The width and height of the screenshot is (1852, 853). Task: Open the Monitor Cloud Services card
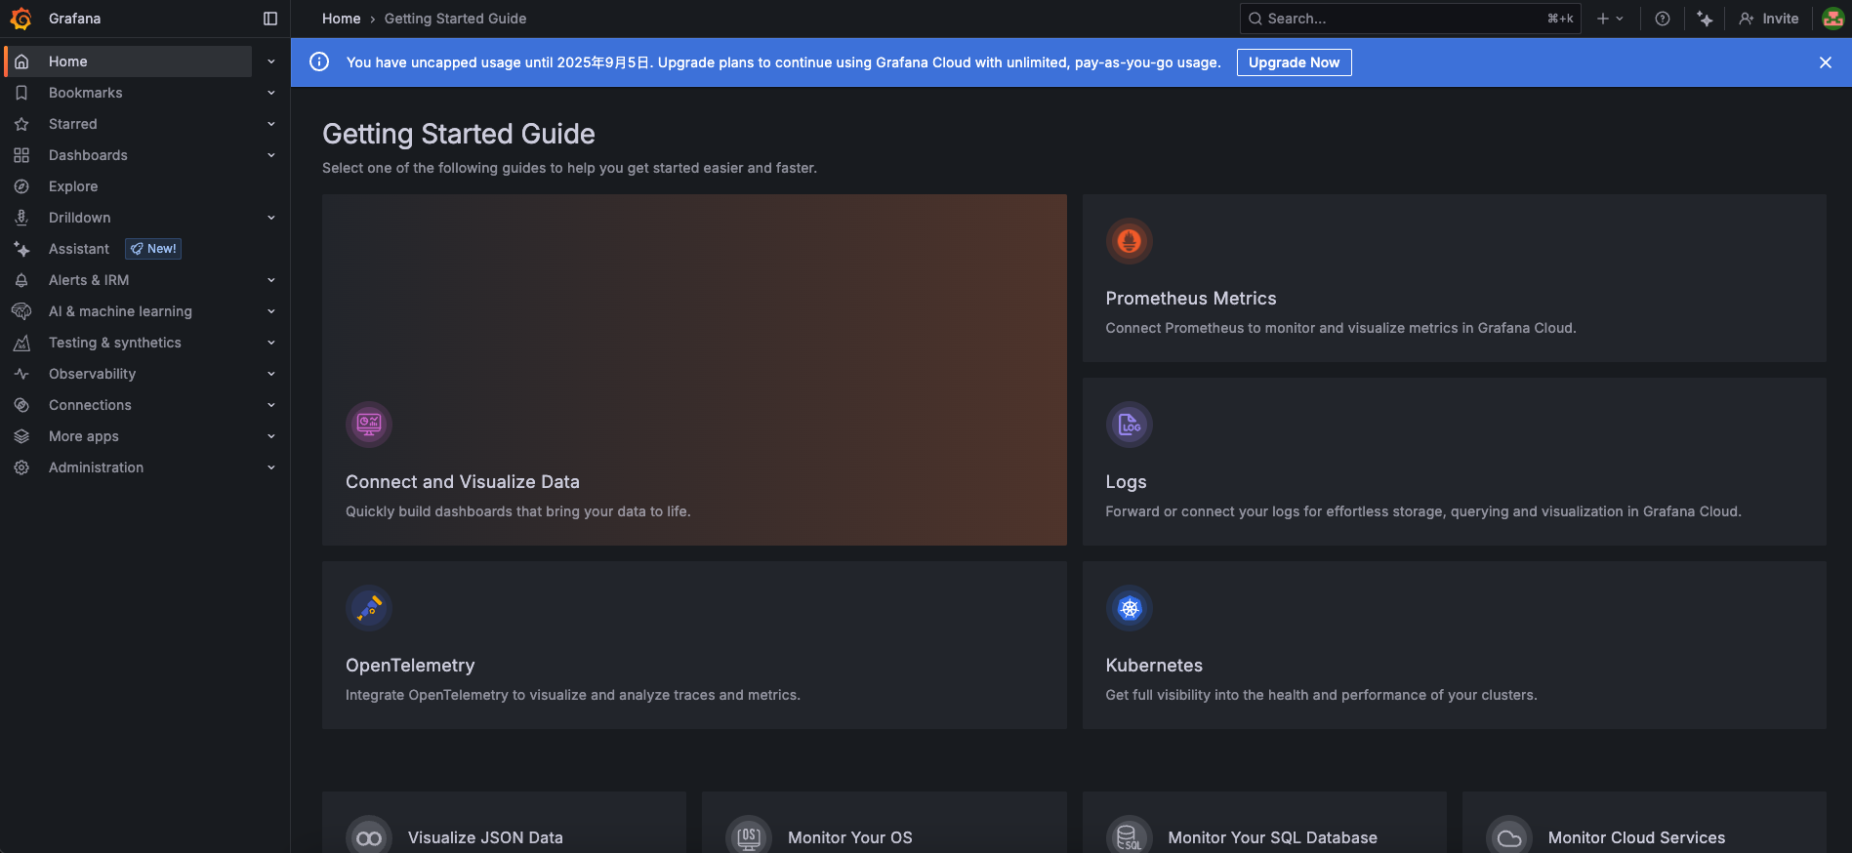(x=1644, y=823)
